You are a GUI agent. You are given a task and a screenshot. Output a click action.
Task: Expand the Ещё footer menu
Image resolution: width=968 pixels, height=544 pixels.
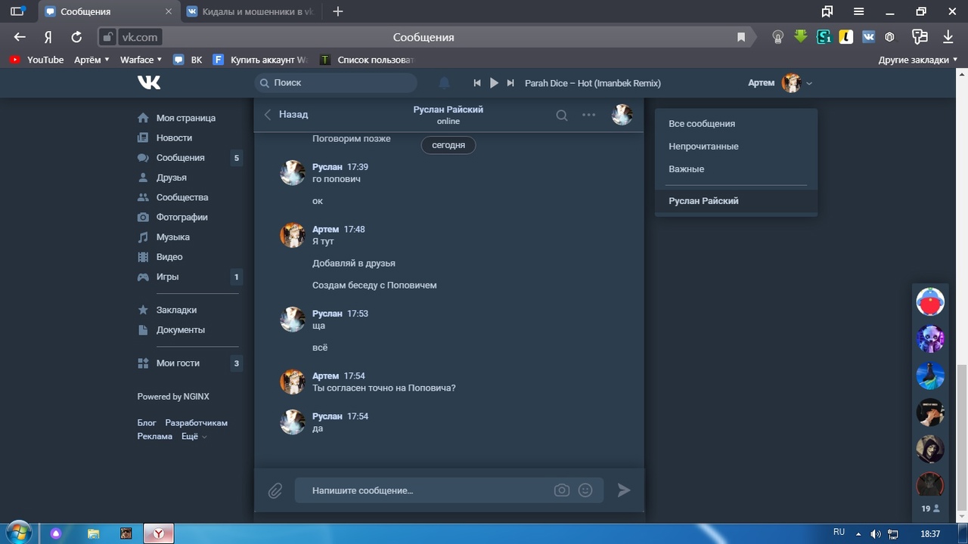tap(194, 437)
